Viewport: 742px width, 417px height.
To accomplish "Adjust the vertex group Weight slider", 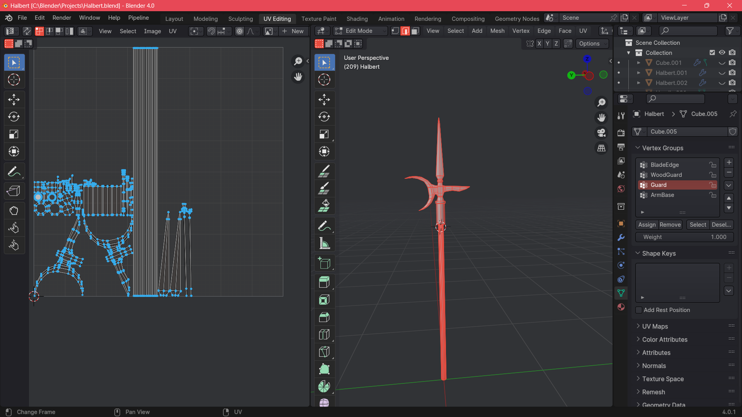I will (684, 237).
